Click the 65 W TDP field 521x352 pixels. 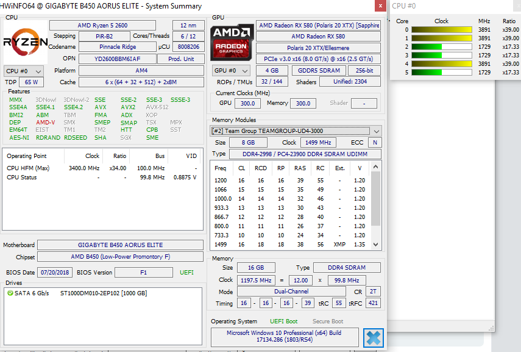[x=31, y=82]
